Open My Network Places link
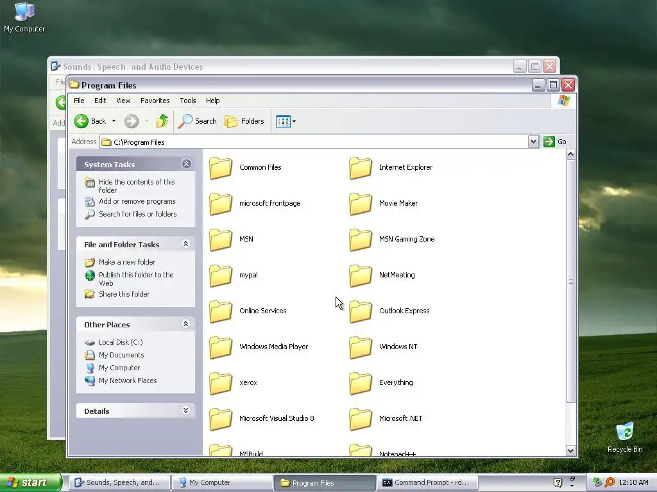This screenshot has width=657, height=492. click(x=128, y=381)
